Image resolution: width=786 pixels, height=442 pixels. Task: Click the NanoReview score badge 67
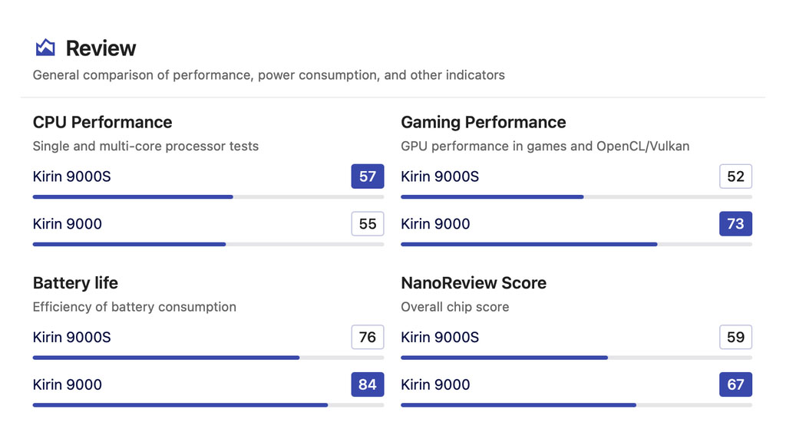[x=735, y=385]
